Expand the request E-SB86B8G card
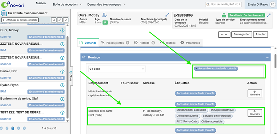The image size is (277, 134). pyautogui.click(x=269, y=15)
